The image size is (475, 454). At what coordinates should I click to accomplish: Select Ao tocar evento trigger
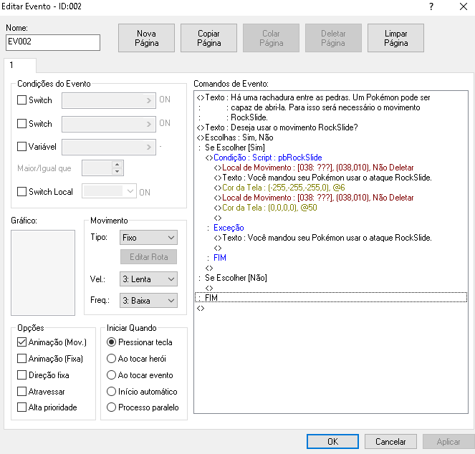pyautogui.click(x=112, y=375)
